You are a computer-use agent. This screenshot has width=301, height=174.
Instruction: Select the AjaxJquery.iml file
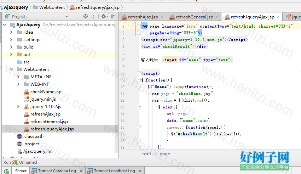tap(37, 151)
